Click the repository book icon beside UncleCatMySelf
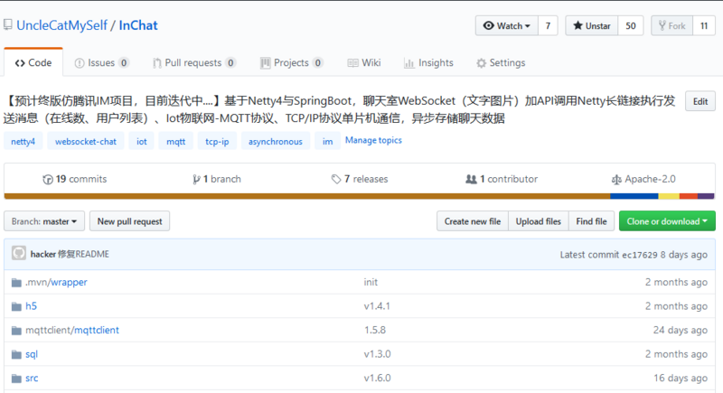The image size is (723, 393). [x=8, y=25]
